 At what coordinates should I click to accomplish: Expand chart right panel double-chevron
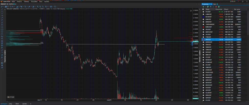click(x=191, y=11)
